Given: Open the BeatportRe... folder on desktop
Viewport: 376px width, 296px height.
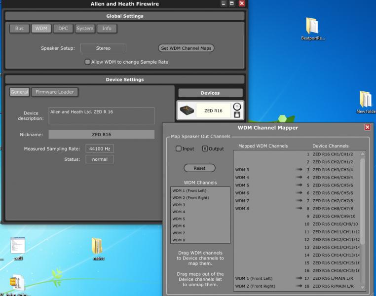Looking at the screenshot, I should coord(312,29).
